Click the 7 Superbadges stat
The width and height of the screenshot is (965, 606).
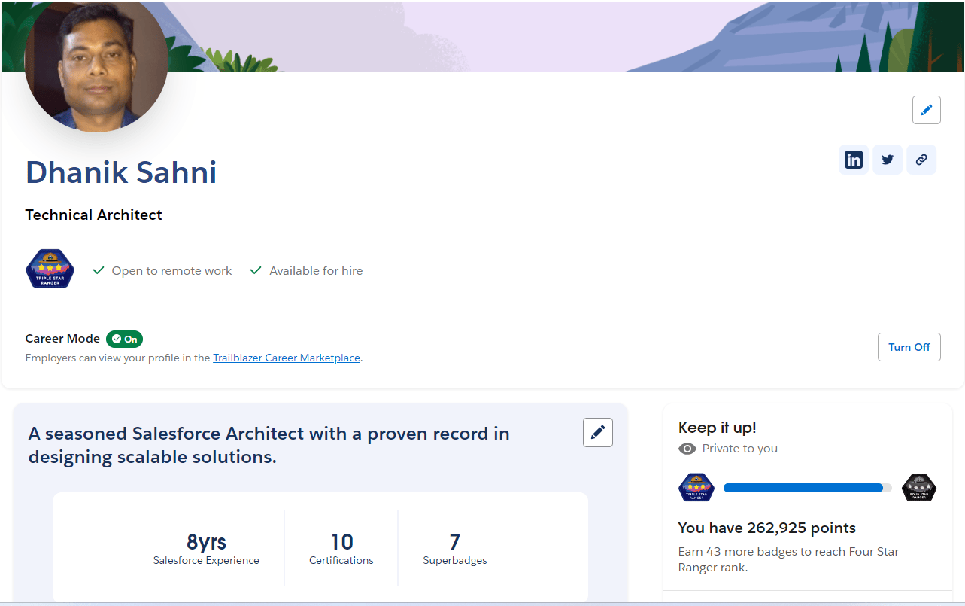455,549
